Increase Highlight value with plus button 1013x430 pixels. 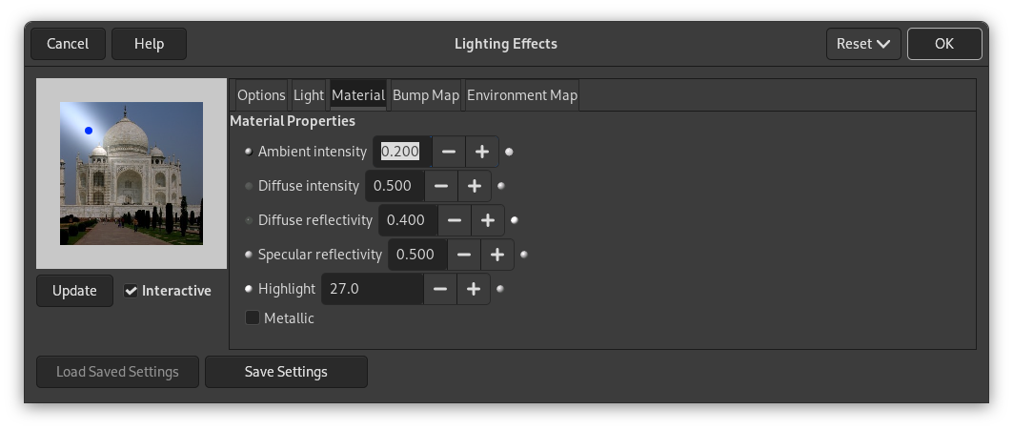pos(474,289)
